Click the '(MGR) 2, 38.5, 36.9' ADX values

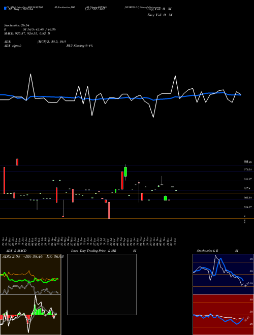[51, 42]
